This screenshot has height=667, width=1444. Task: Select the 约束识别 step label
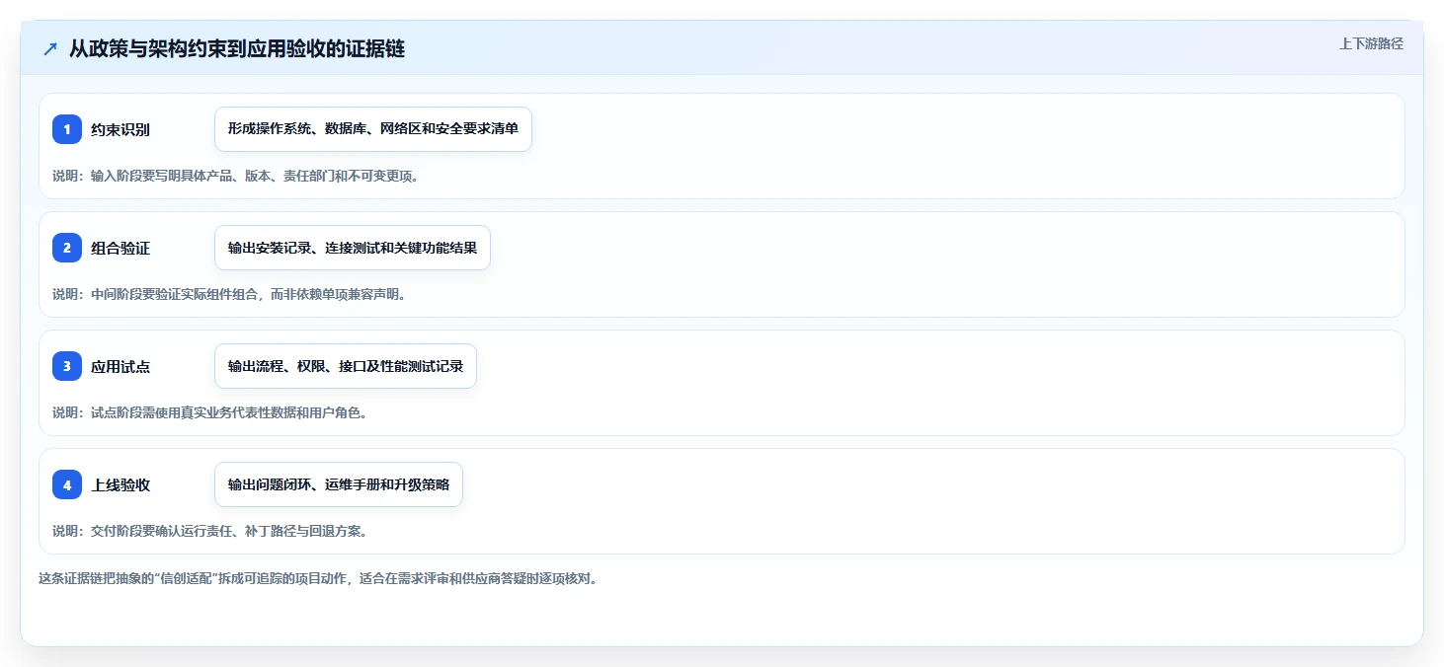(x=120, y=130)
